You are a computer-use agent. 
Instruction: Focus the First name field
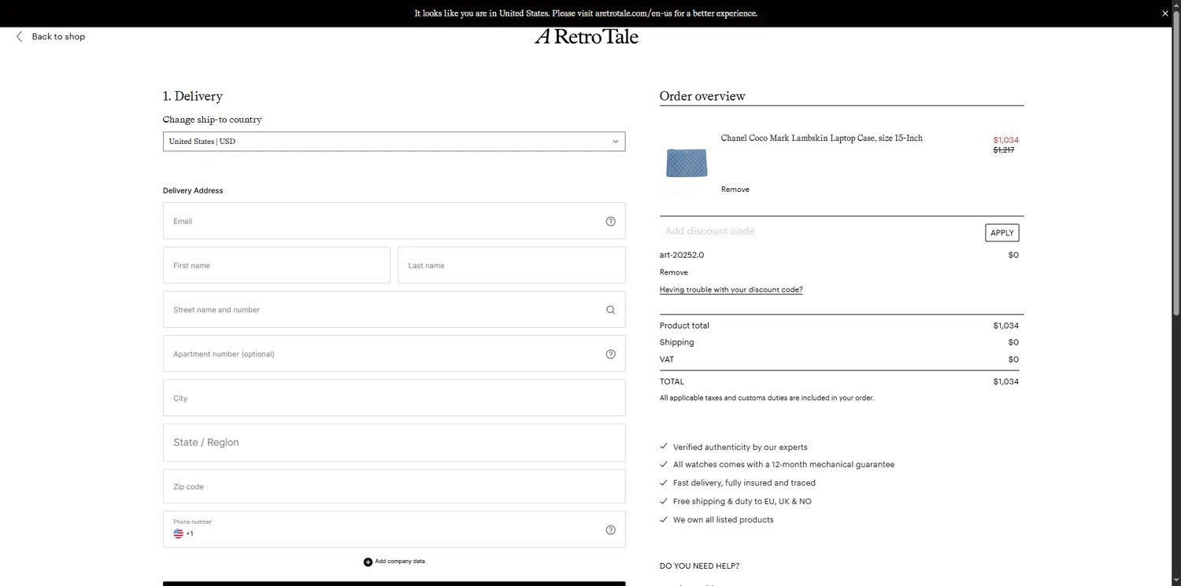(x=276, y=265)
